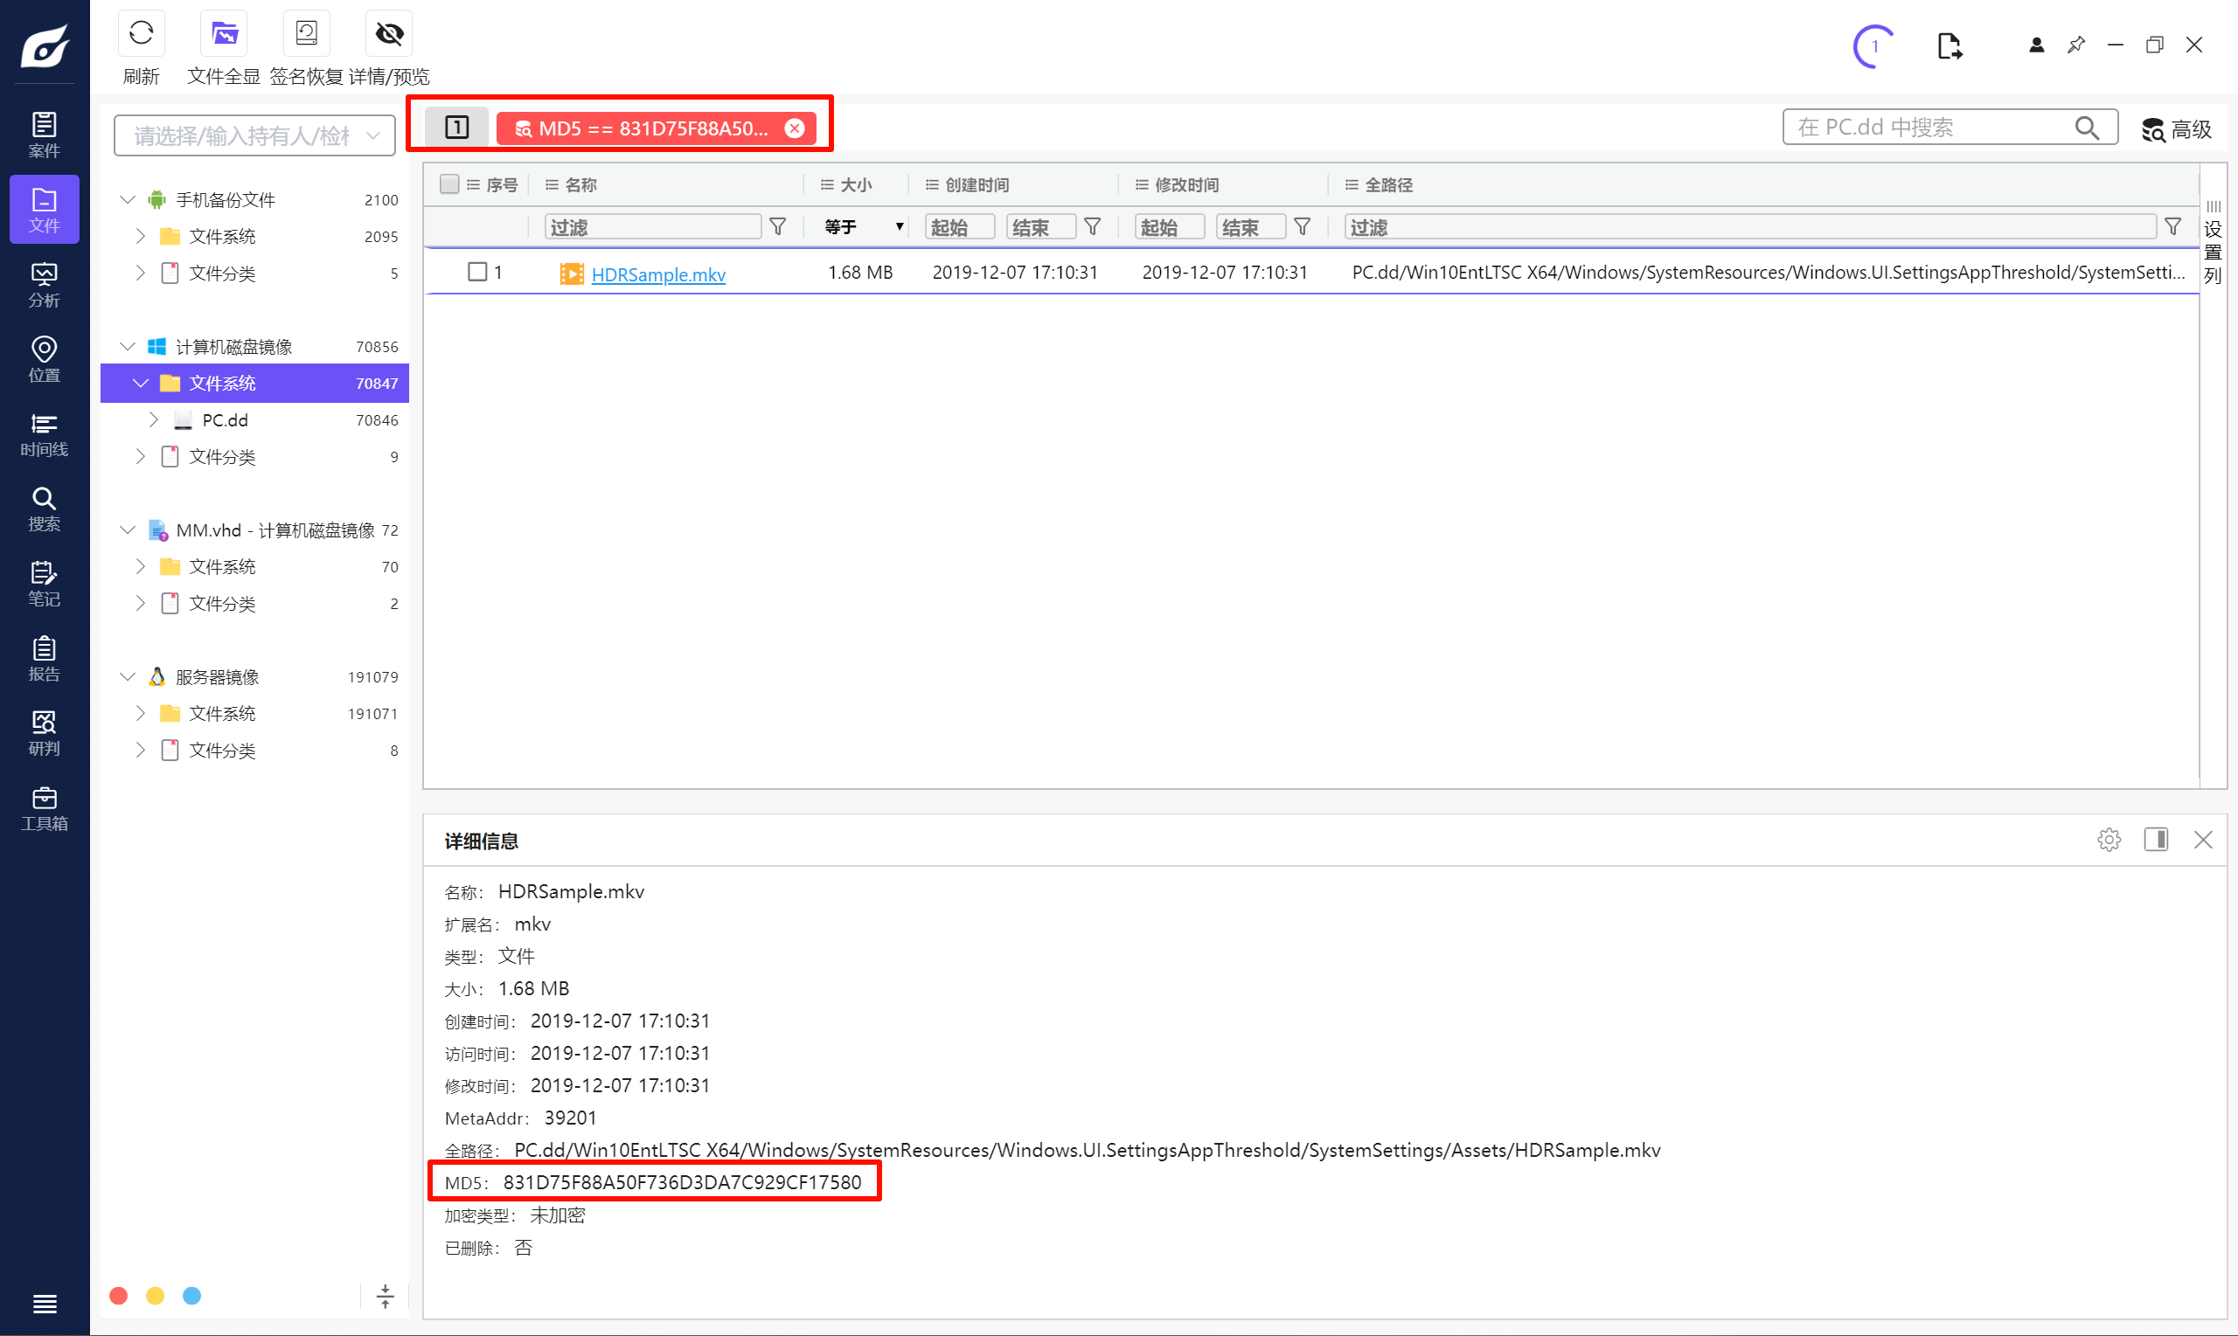Toggle the select-all checkbox in header

449,183
